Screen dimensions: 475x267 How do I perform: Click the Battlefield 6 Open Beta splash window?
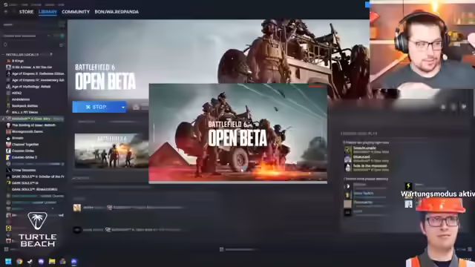pos(237,133)
